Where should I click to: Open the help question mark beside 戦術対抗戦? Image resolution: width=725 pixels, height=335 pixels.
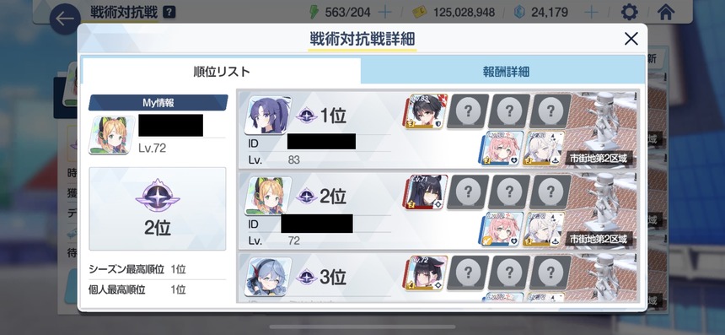(169, 12)
